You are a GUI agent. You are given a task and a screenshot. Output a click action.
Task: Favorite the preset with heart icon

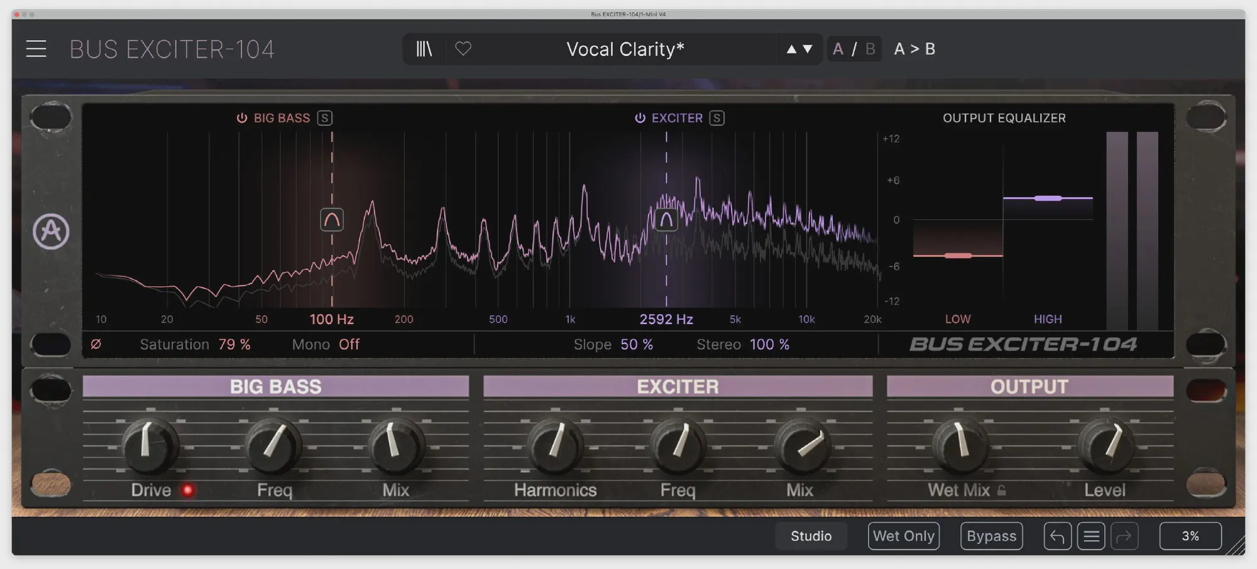pyautogui.click(x=463, y=49)
